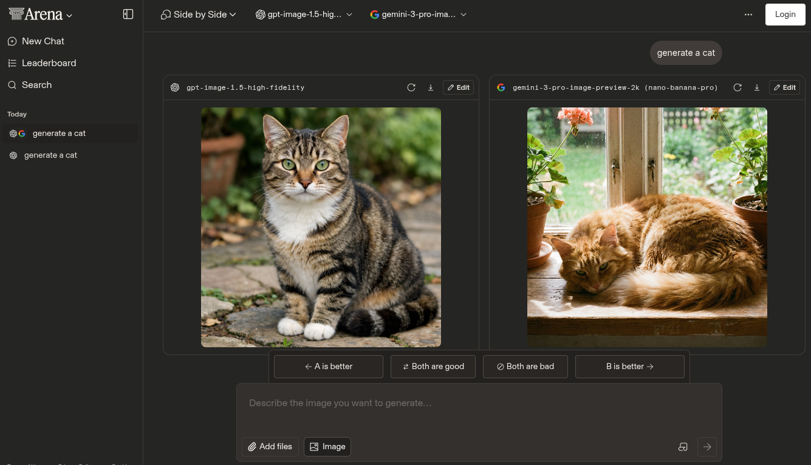This screenshot has height=465, width=811.
Task: Vote "A is better"
Action: (329, 367)
